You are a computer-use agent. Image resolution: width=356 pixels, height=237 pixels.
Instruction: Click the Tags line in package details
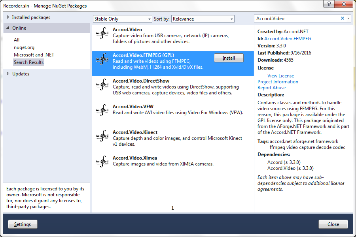[x=301, y=144]
